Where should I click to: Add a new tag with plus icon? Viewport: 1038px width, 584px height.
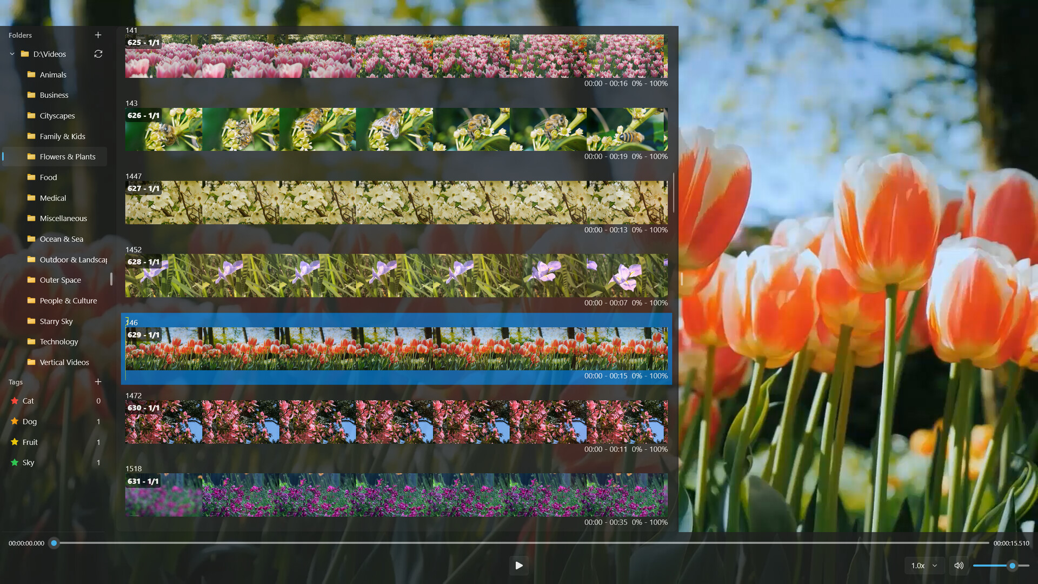[x=98, y=382]
